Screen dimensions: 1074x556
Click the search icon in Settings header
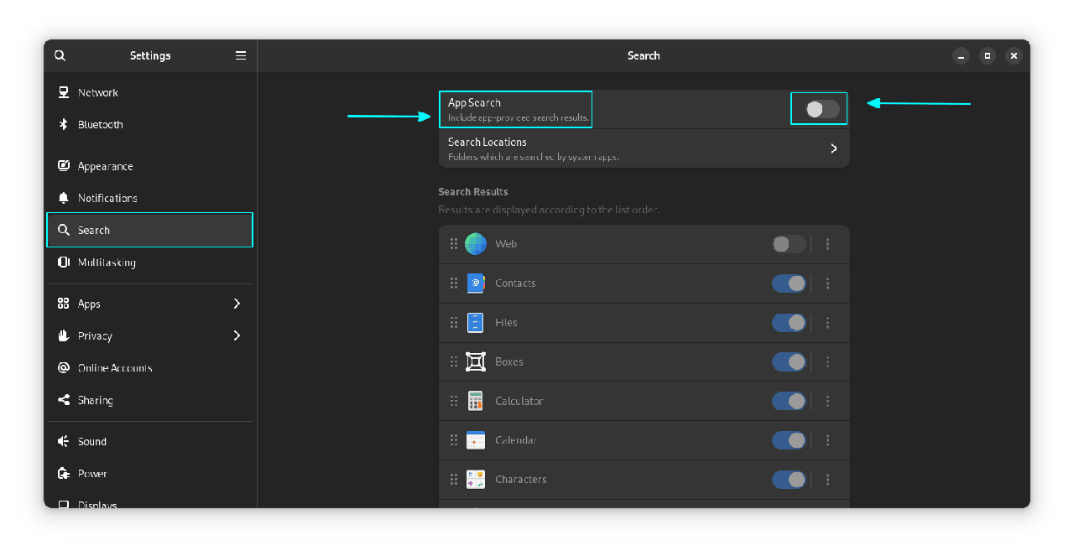click(60, 55)
